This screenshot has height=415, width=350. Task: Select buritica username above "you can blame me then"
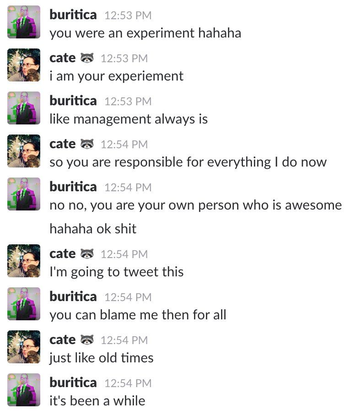coord(73,297)
